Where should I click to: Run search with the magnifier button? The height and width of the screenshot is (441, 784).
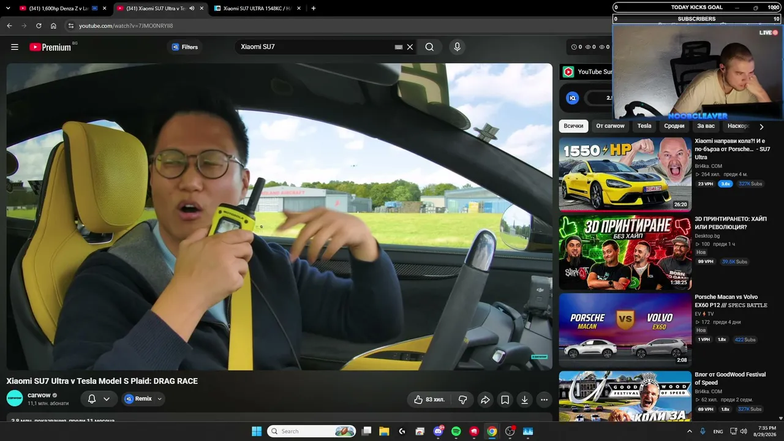pyautogui.click(x=429, y=47)
